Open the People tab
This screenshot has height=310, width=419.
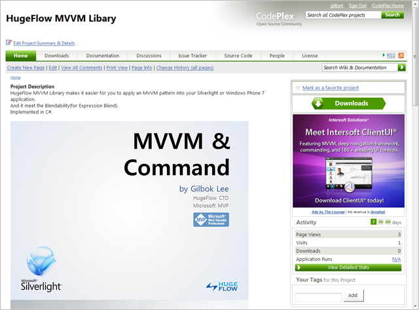(x=277, y=56)
